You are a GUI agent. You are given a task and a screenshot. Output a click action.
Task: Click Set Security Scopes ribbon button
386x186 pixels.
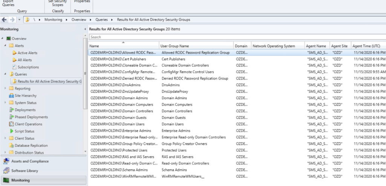[58, 3]
